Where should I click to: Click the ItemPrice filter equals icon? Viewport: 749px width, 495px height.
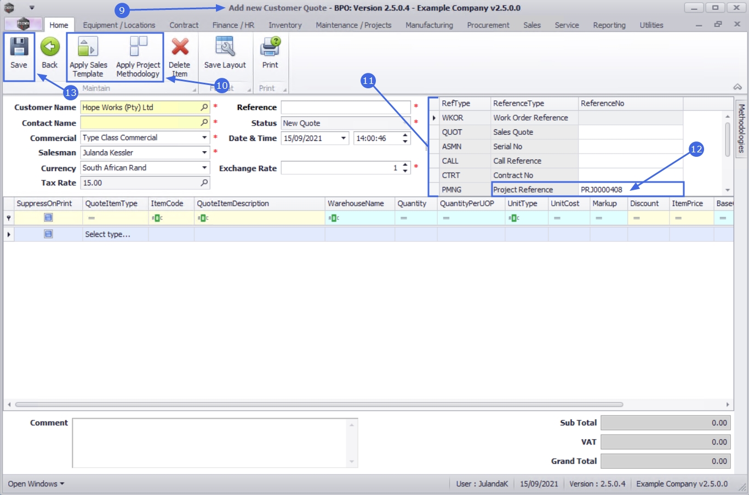click(678, 218)
